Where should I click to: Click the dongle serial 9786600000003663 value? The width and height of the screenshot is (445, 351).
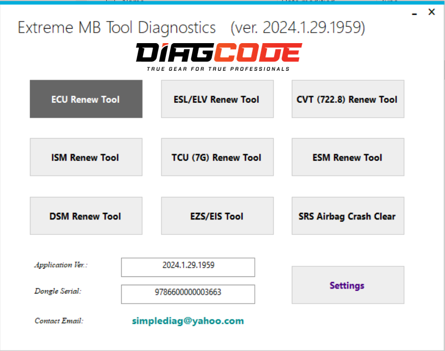coord(187,294)
